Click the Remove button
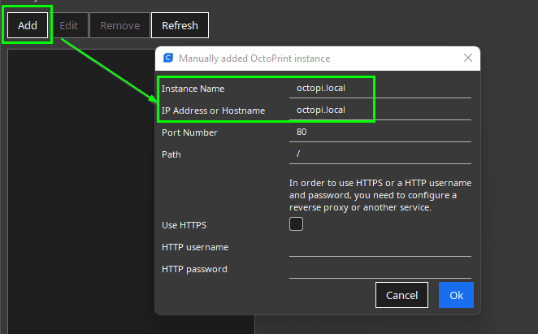Viewport: 538px width, 334px height. pyautogui.click(x=119, y=25)
